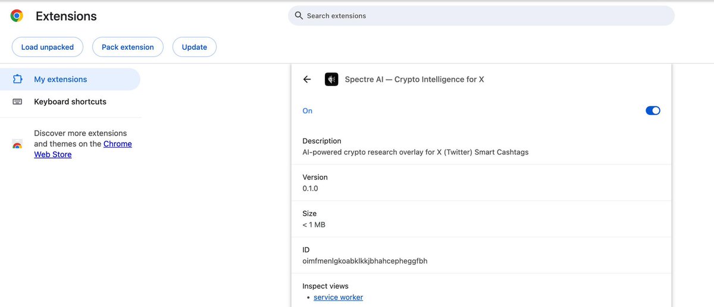The height and width of the screenshot is (307, 714).
Task: Click the Size heading
Action: (x=309, y=213)
